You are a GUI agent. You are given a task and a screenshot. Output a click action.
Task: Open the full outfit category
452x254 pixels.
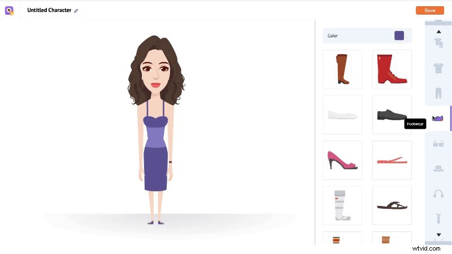[438, 43]
